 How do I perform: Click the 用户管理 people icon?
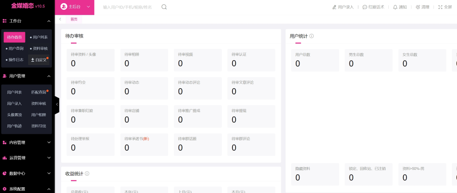[x=4, y=76]
